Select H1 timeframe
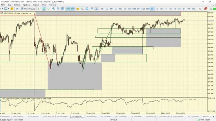Viewport: 216px width, 121px height. (x=152, y=9)
